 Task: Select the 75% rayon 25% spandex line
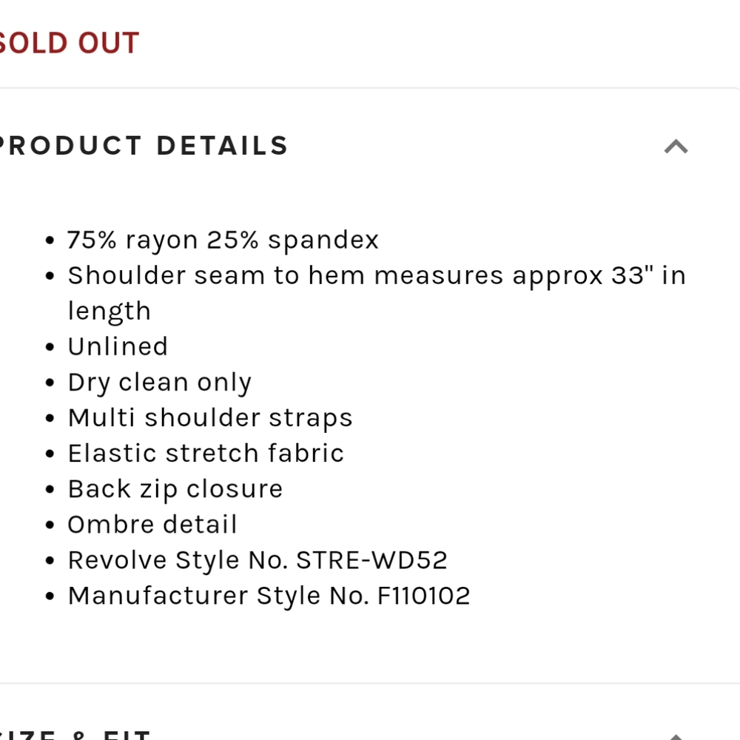(x=223, y=240)
